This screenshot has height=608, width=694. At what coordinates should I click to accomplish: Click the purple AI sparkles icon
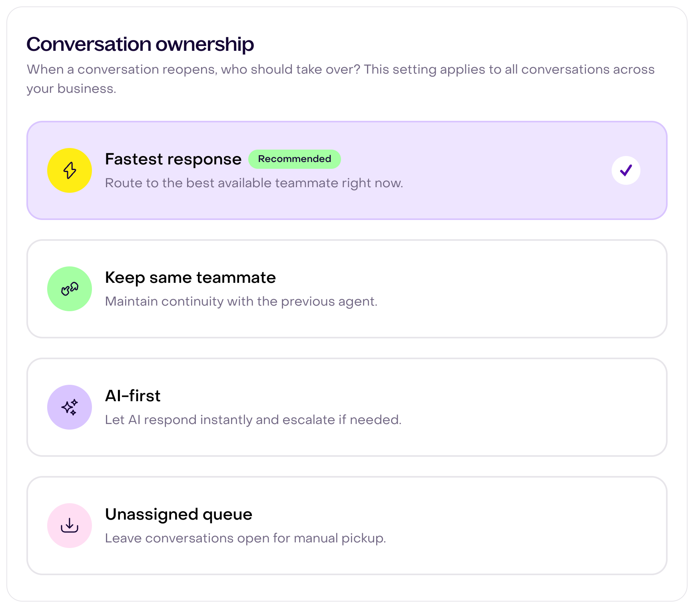click(70, 407)
